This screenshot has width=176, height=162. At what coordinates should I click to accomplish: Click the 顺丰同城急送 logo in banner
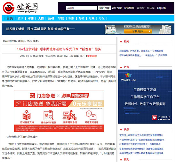point(75,96)
